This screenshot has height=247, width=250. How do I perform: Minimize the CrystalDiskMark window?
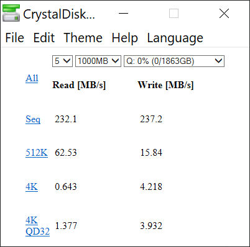click(124, 14)
